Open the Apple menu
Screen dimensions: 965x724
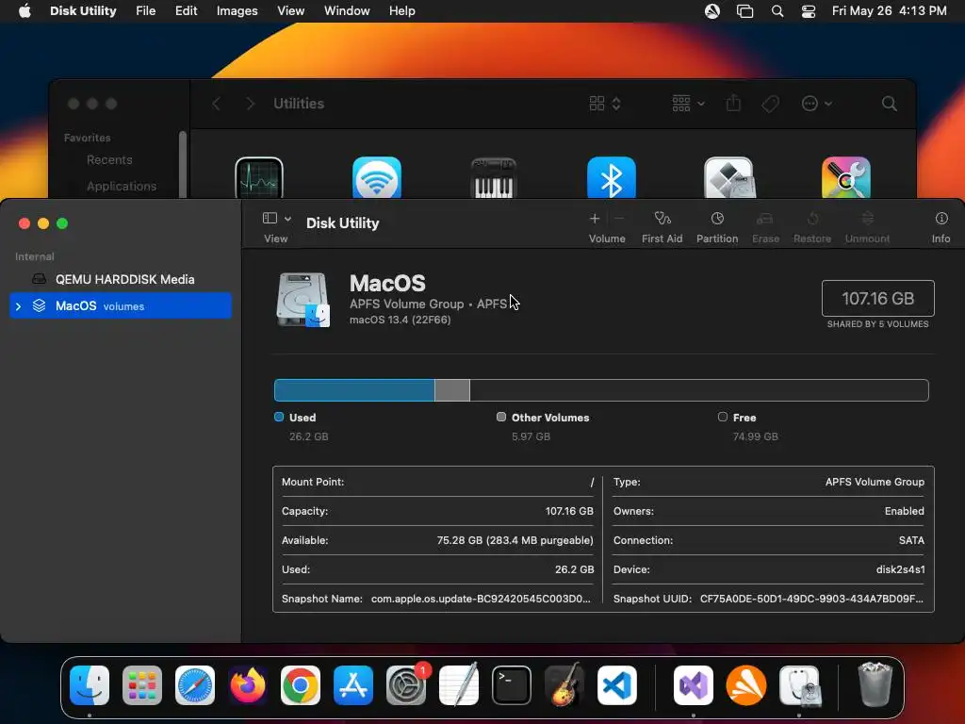tap(25, 11)
